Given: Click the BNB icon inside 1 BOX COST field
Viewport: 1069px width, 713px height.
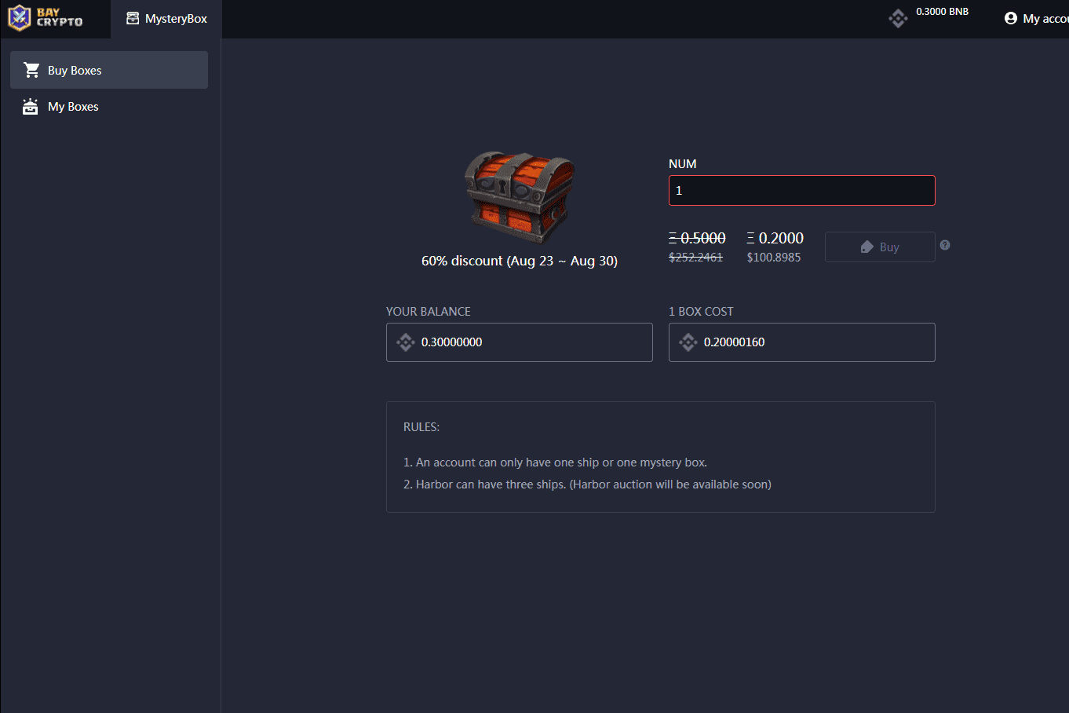Looking at the screenshot, I should pos(688,342).
